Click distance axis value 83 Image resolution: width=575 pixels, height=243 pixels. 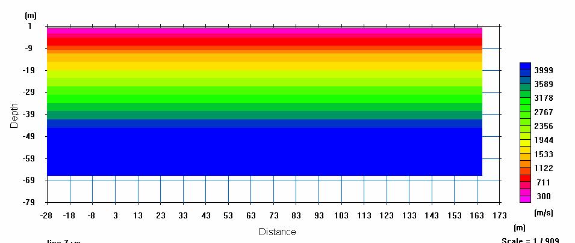(296, 215)
